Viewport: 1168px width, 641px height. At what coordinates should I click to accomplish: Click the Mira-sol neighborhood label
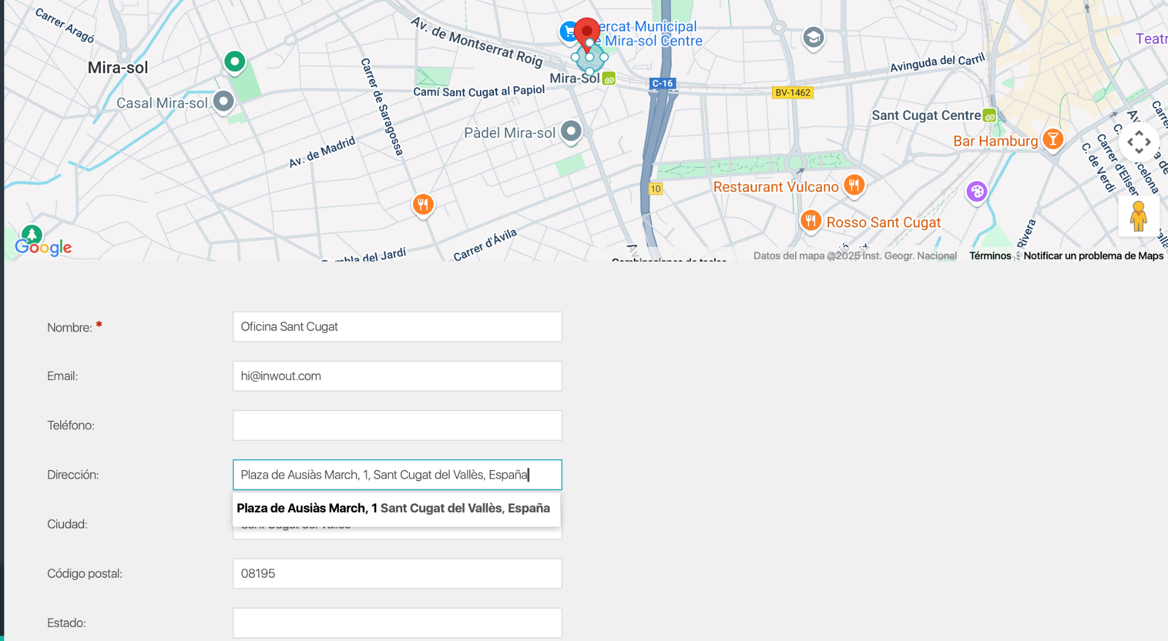[118, 68]
